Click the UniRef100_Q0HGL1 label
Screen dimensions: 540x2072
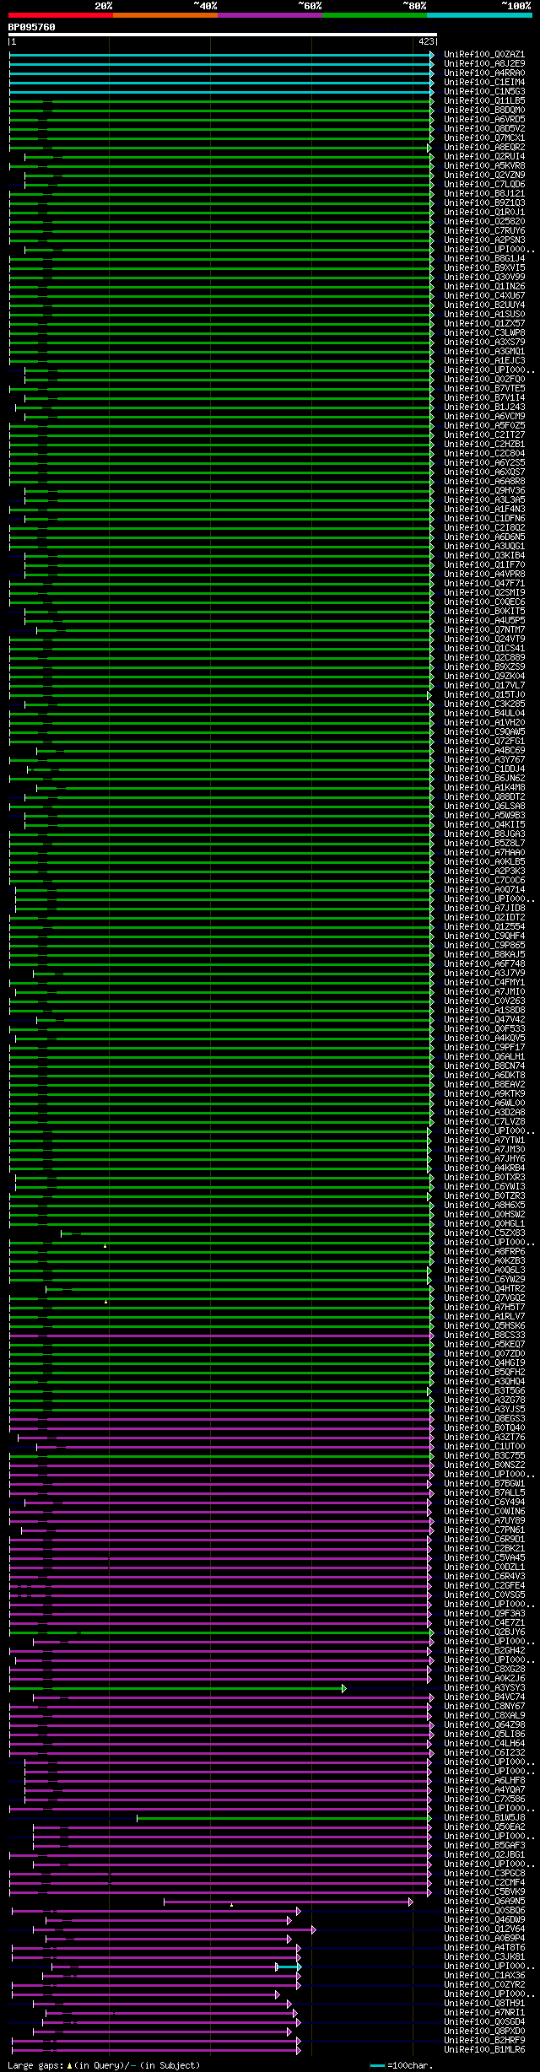coord(484,1224)
